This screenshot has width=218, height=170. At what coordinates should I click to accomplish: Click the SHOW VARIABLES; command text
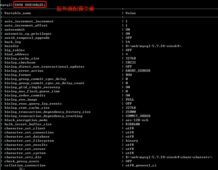pos(30,5)
